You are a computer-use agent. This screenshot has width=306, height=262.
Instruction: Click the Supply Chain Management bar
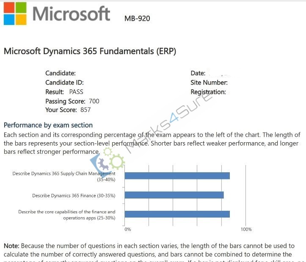coord(177,176)
